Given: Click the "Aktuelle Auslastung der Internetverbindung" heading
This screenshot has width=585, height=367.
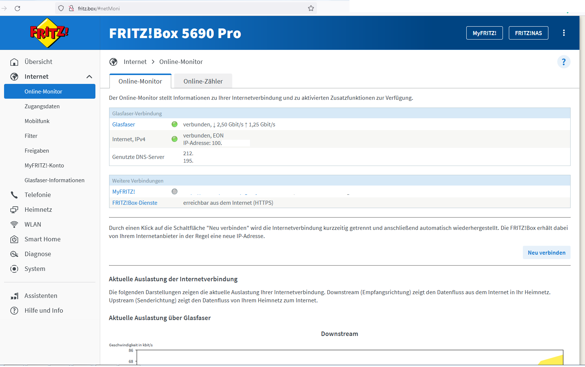Looking at the screenshot, I should (173, 279).
